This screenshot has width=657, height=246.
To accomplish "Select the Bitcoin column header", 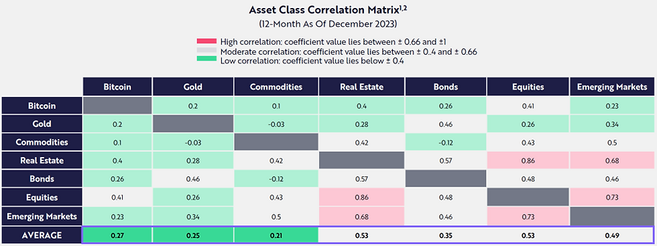I will click(x=117, y=87).
